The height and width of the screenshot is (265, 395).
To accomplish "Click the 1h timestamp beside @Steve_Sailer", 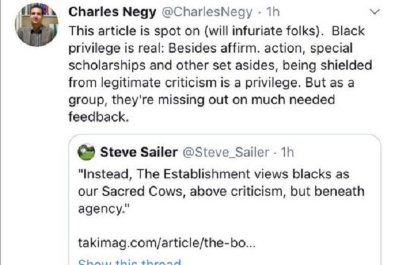I will (x=287, y=152).
